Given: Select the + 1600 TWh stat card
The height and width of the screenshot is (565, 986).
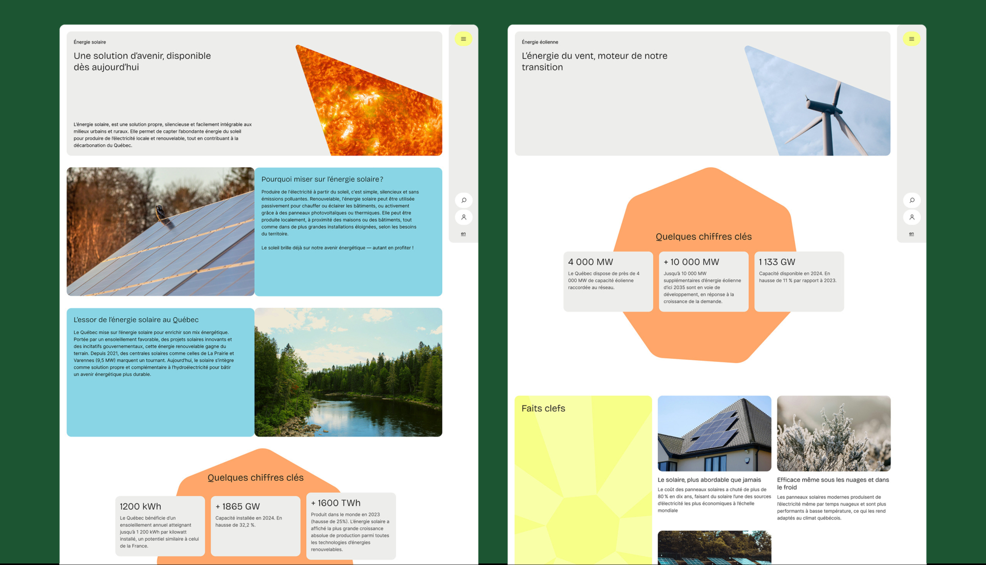Looking at the screenshot, I should (x=351, y=525).
